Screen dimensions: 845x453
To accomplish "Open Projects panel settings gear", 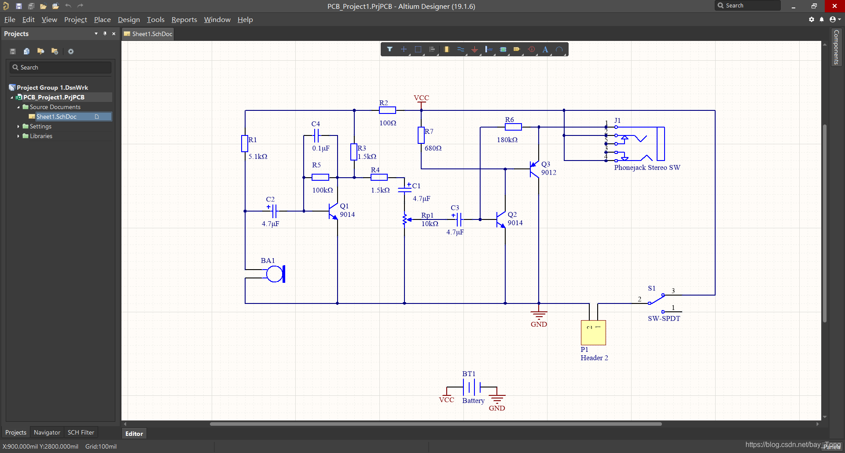I will pyautogui.click(x=71, y=51).
